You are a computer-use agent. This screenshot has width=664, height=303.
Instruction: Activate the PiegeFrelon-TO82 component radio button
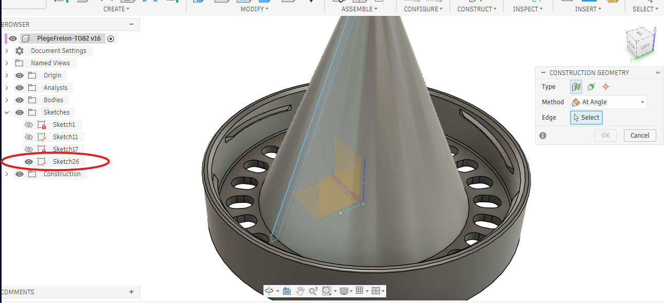click(x=111, y=39)
